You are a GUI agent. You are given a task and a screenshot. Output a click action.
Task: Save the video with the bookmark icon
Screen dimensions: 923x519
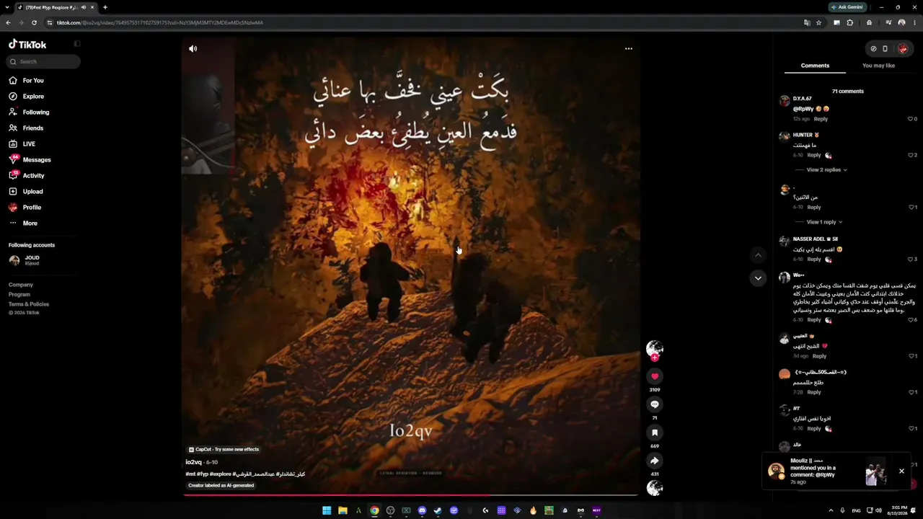click(x=655, y=432)
